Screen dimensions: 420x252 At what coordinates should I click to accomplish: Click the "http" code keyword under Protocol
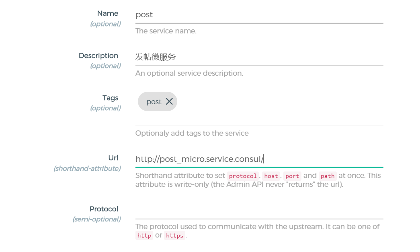click(144, 235)
